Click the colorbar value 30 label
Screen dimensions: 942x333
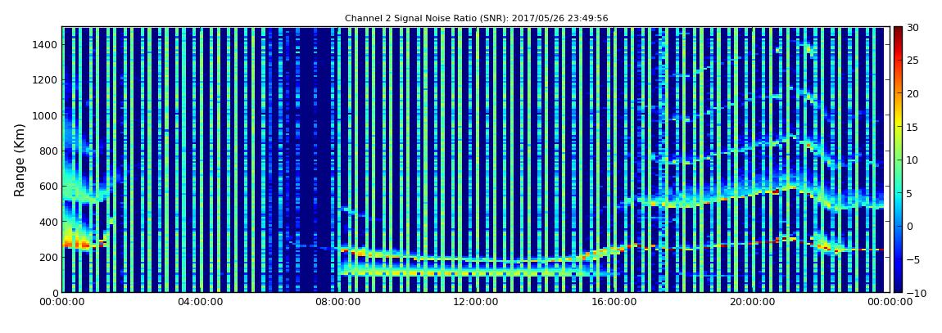point(913,28)
